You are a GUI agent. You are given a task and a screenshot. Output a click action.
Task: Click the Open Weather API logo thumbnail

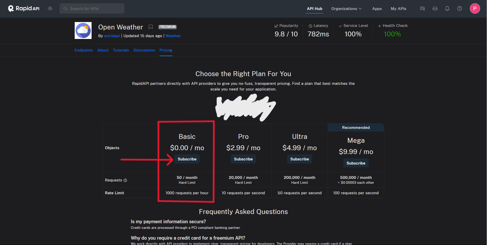click(x=83, y=30)
